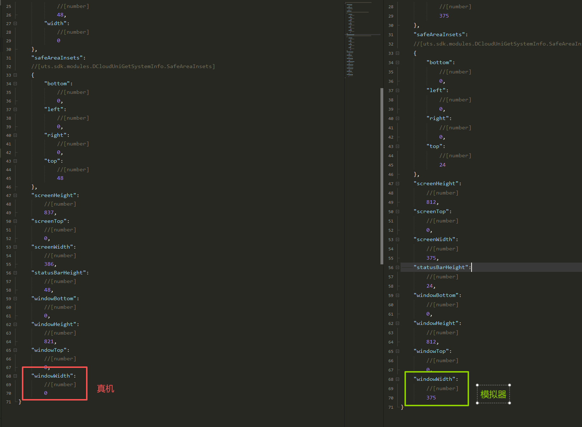
Task: Click the value 386 in left pane
Action: click(x=49, y=264)
